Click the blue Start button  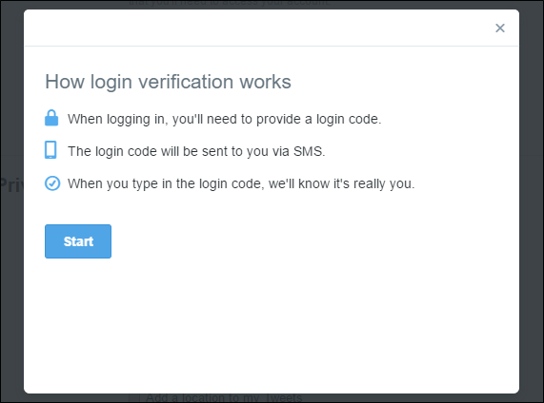pyautogui.click(x=78, y=241)
